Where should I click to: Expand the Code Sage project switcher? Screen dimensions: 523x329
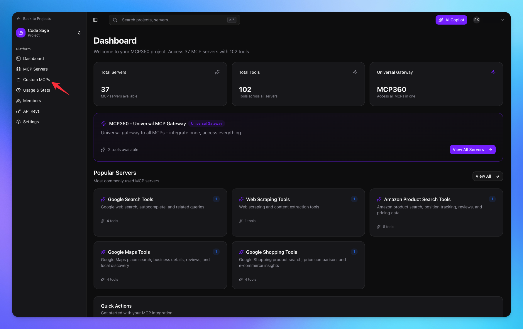tap(79, 33)
